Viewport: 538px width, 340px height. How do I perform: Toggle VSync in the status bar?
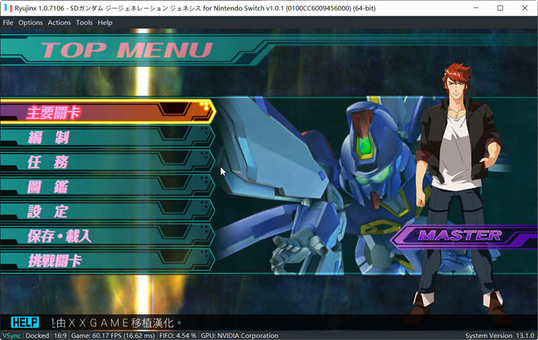pos(11,335)
